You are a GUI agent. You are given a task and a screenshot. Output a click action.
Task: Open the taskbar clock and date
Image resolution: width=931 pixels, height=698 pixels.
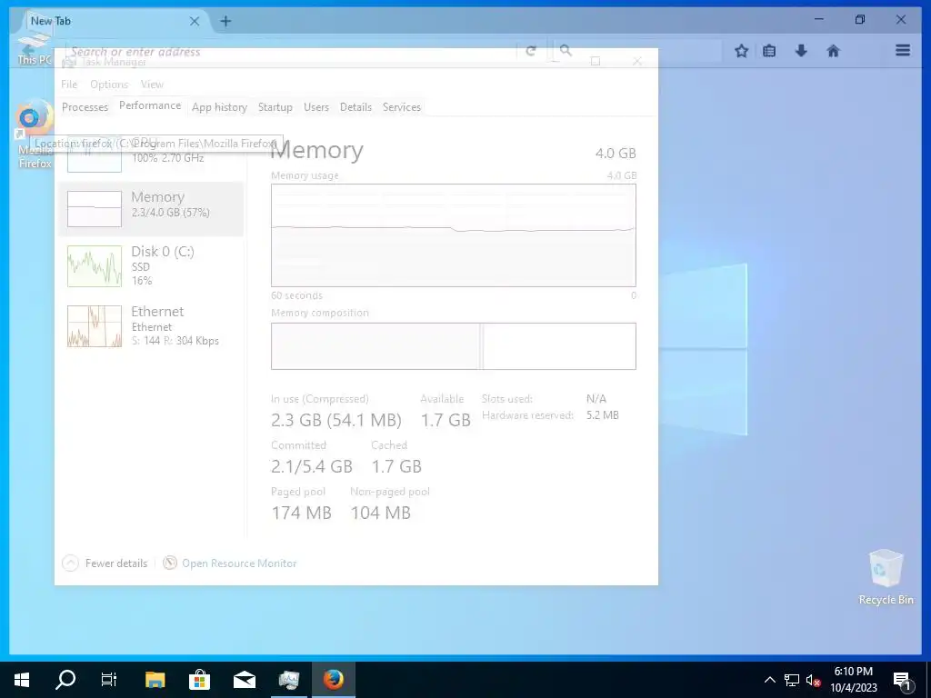853,680
